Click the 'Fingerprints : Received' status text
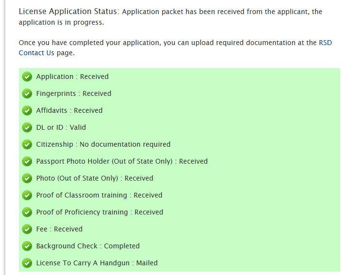Image resolution: width=347 pixels, height=275 pixels. 73,93
